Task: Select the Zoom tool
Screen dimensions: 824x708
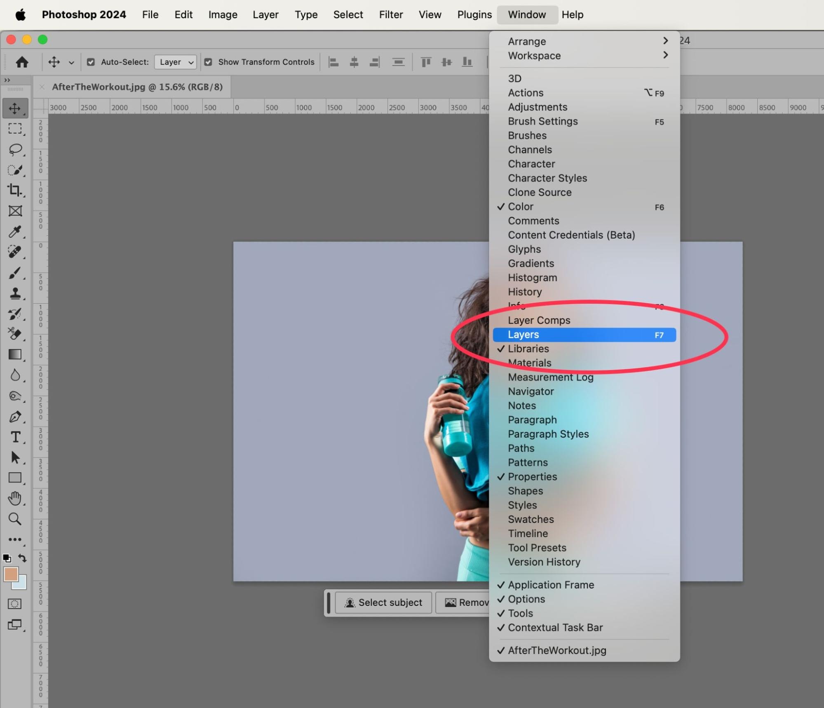Action: click(x=15, y=519)
